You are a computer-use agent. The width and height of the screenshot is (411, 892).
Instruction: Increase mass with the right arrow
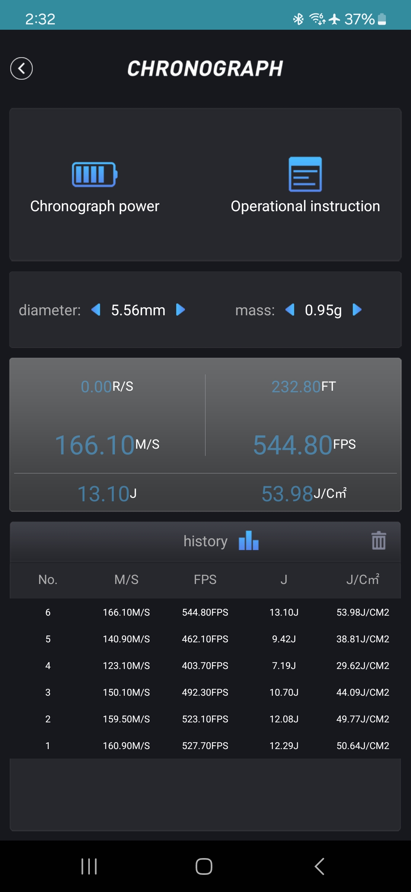click(x=357, y=310)
